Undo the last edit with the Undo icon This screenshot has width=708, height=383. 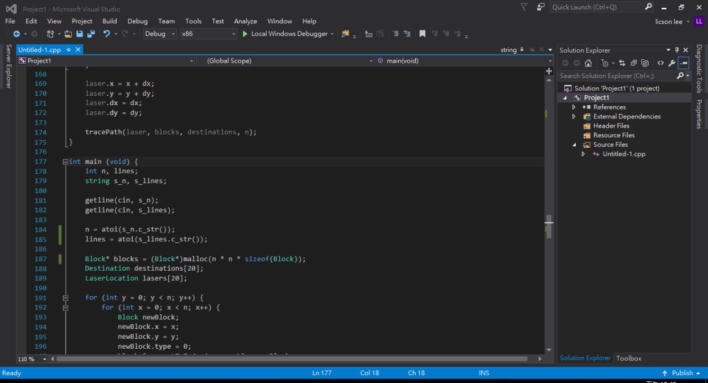pos(107,34)
